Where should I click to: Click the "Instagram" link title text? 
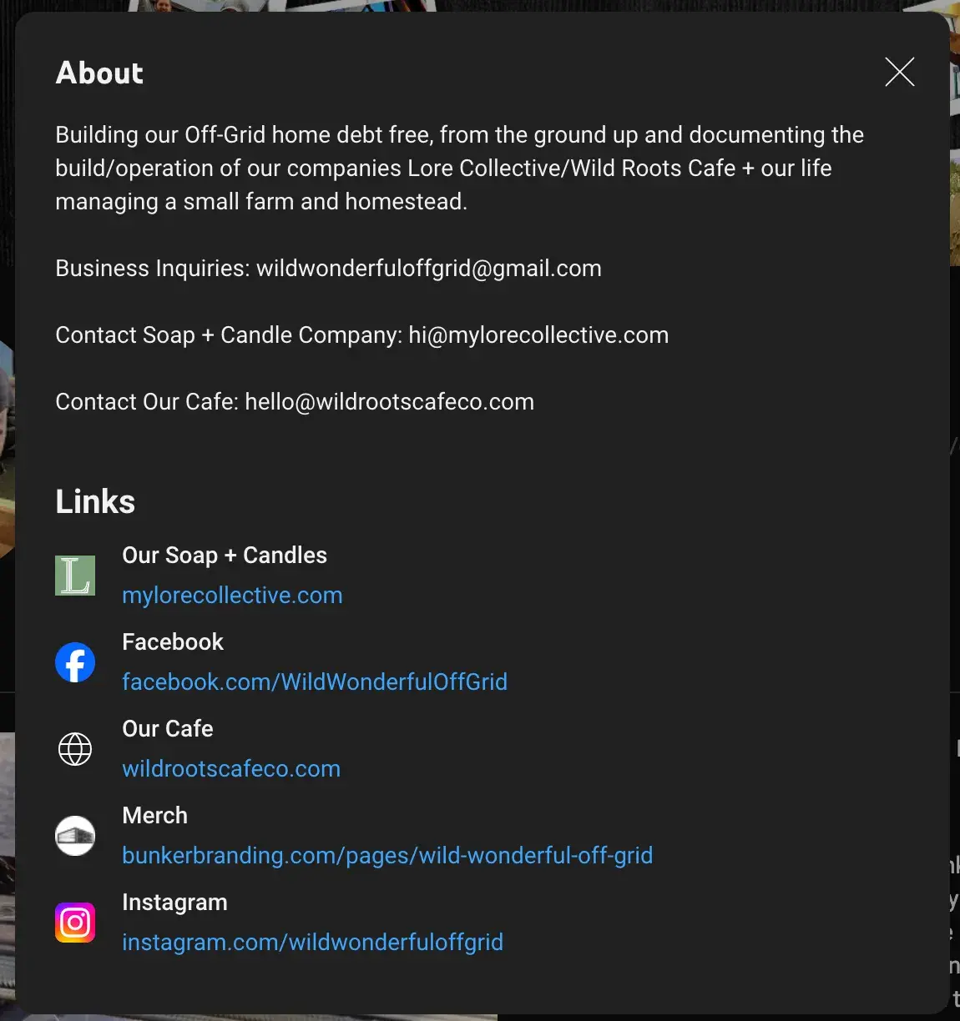pos(174,903)
